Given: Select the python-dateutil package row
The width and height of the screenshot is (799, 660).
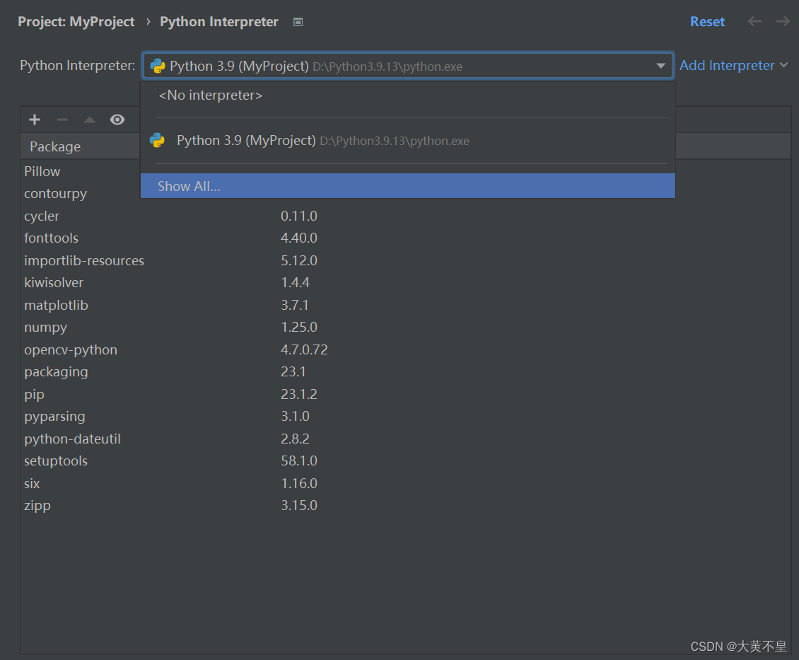Looking at the screenshot, I should (406, 439).
